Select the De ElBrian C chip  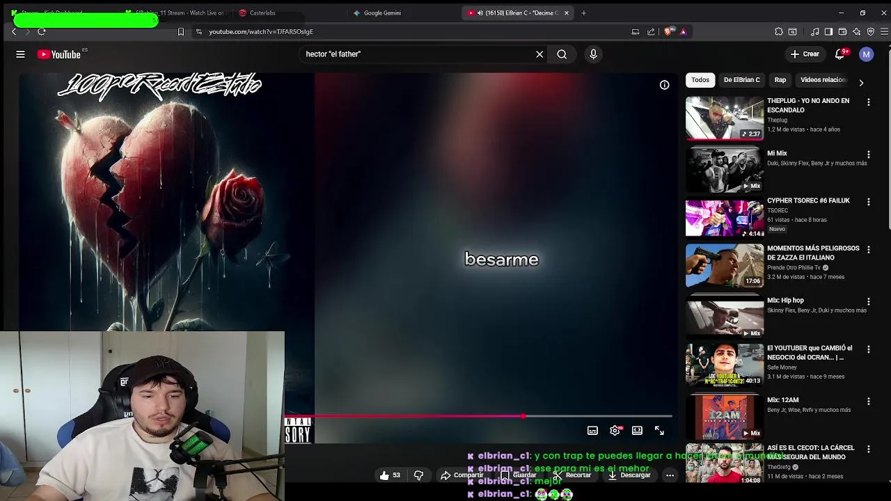[742, 80]
